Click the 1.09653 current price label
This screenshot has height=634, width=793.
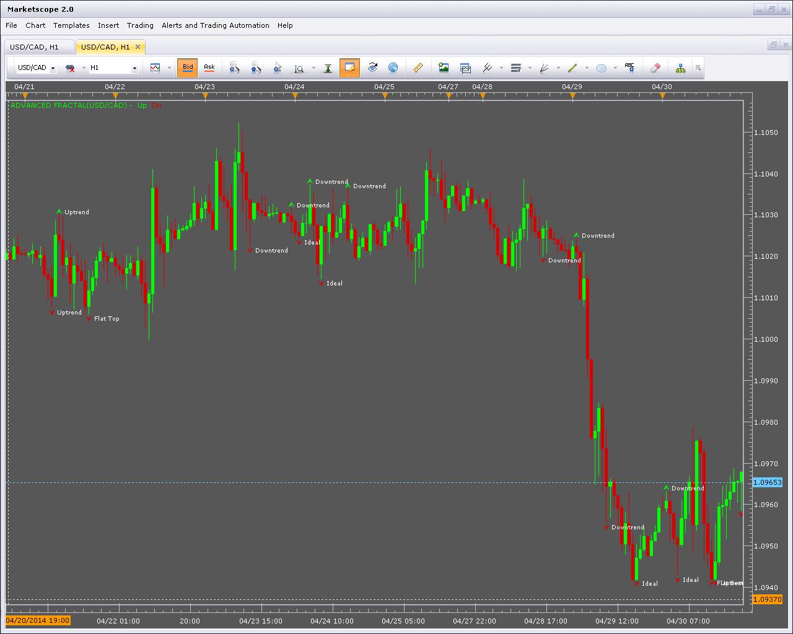pyautogui.click(x=767, y=482)
